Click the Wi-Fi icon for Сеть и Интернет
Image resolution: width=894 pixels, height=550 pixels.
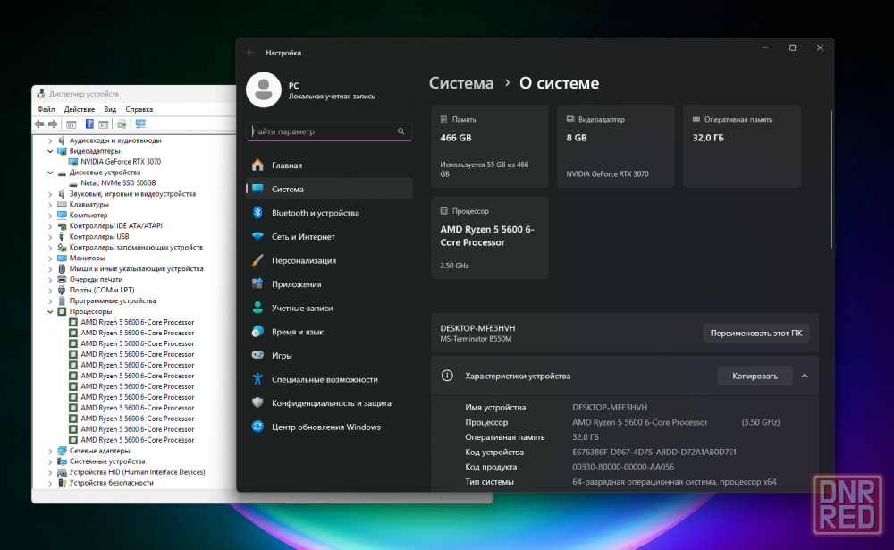(x=257, y=236)
